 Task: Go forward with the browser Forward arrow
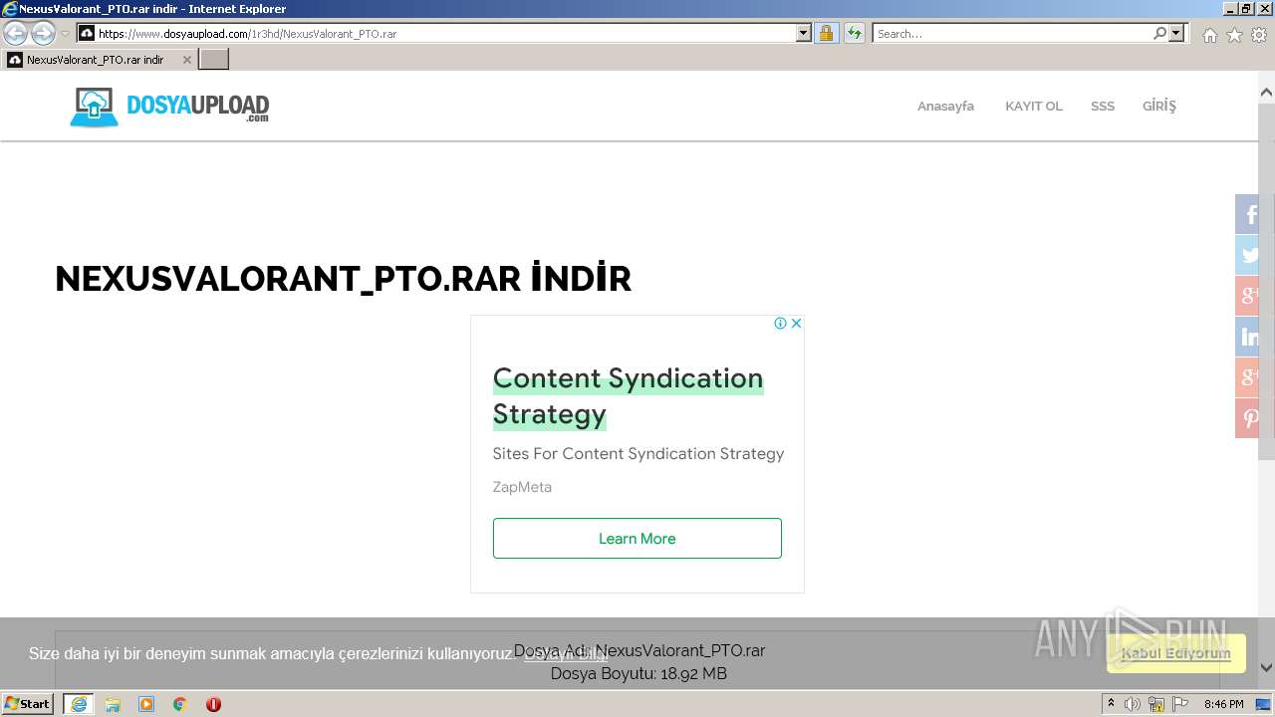point(43,34)
